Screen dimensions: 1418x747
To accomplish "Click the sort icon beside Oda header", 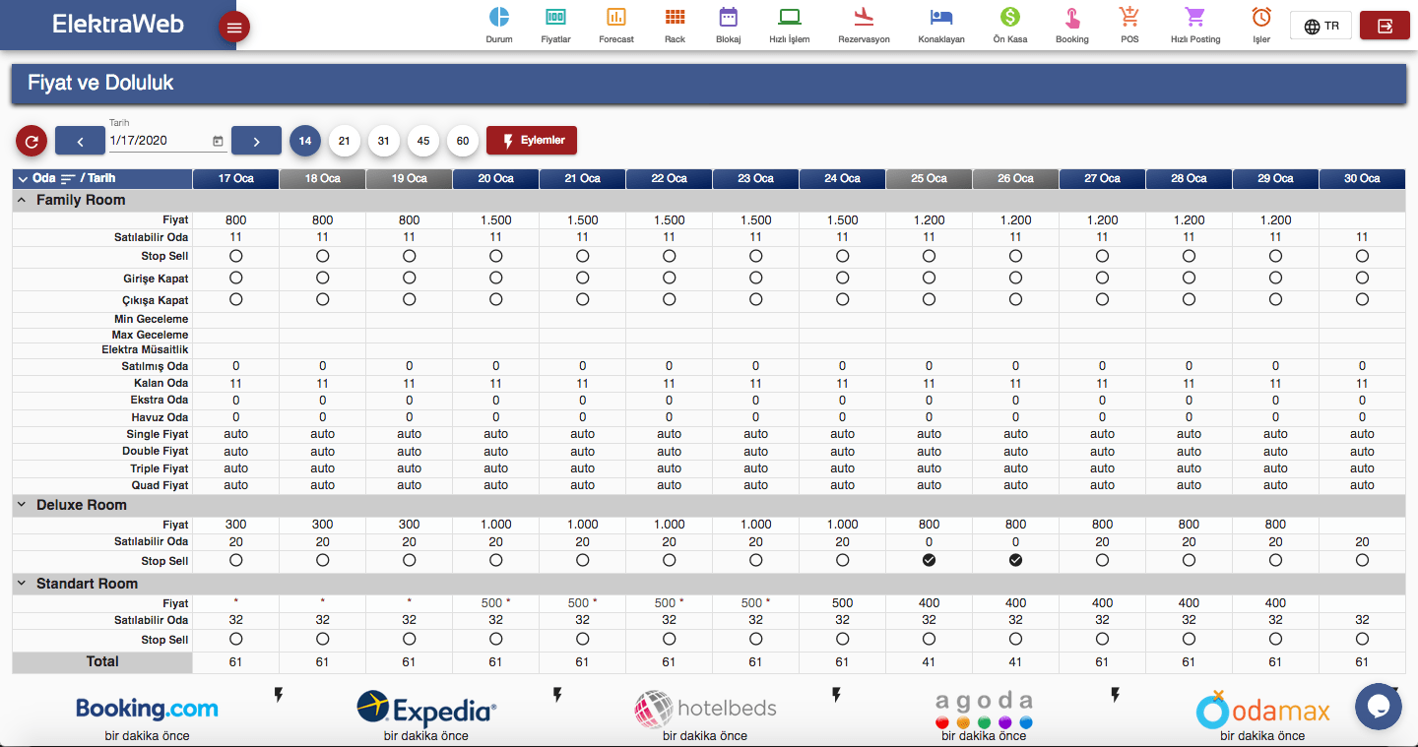I will pos(68,179).
